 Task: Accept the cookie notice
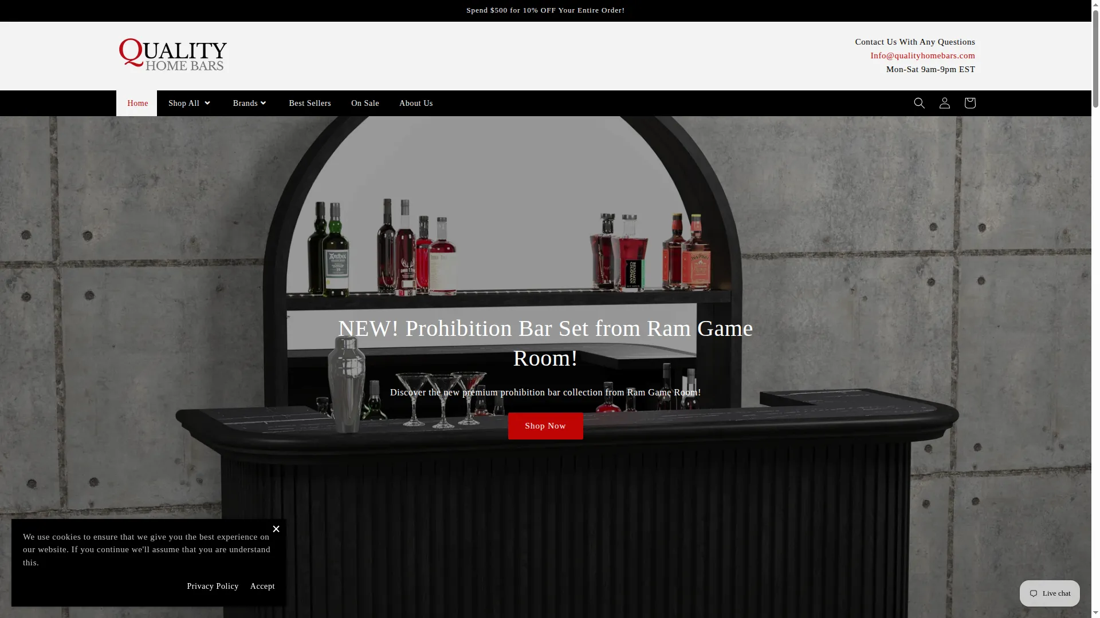(262, 586)
